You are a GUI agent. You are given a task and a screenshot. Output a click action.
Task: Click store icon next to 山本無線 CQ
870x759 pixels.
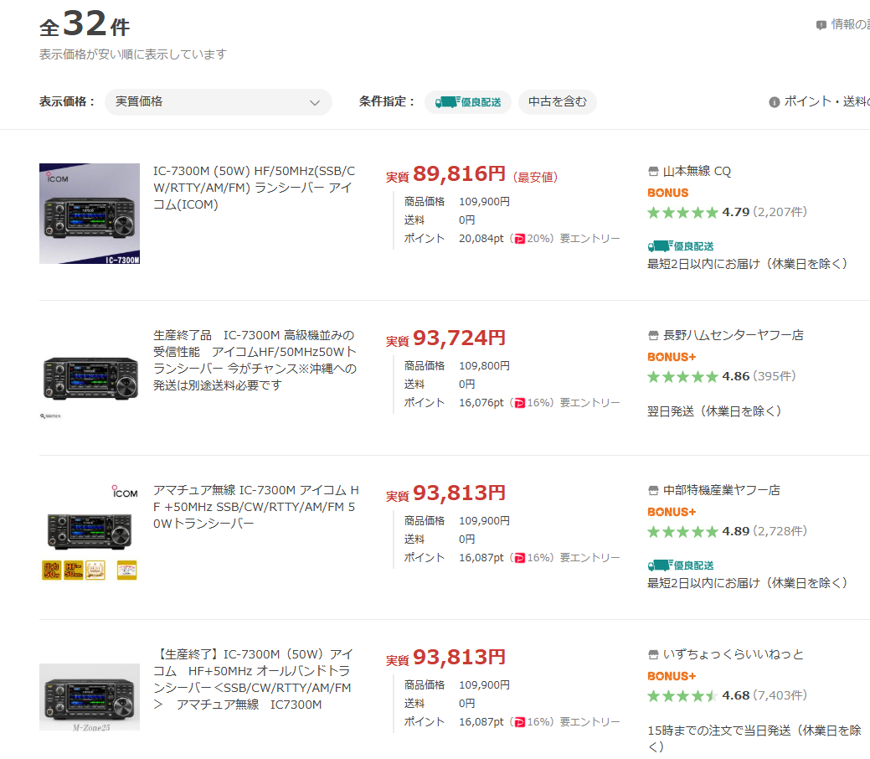pyautogui.click(x=654, y=172)
